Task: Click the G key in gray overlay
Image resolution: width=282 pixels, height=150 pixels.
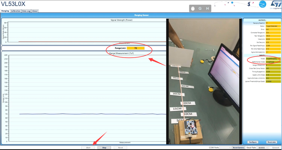Action: click(x=200, y=8)
